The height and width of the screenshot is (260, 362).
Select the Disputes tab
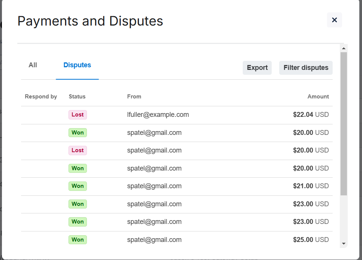coord(77,65)
